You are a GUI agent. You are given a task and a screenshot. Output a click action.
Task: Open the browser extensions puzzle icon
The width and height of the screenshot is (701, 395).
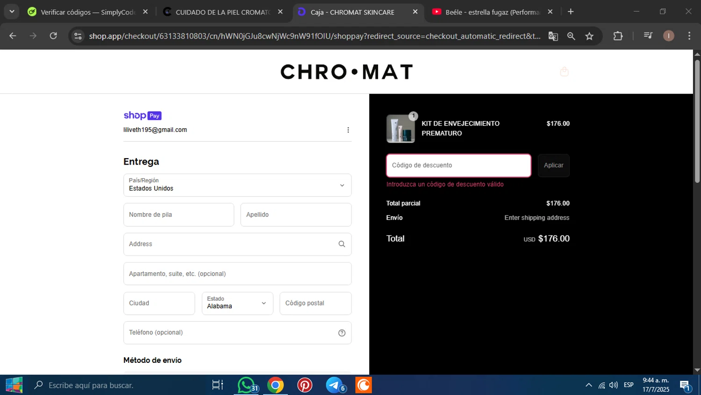coord(618,36)
